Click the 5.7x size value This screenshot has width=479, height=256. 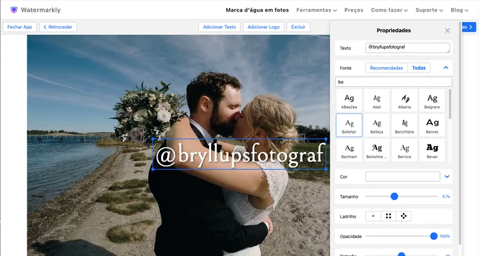click(x=446, y=196)
